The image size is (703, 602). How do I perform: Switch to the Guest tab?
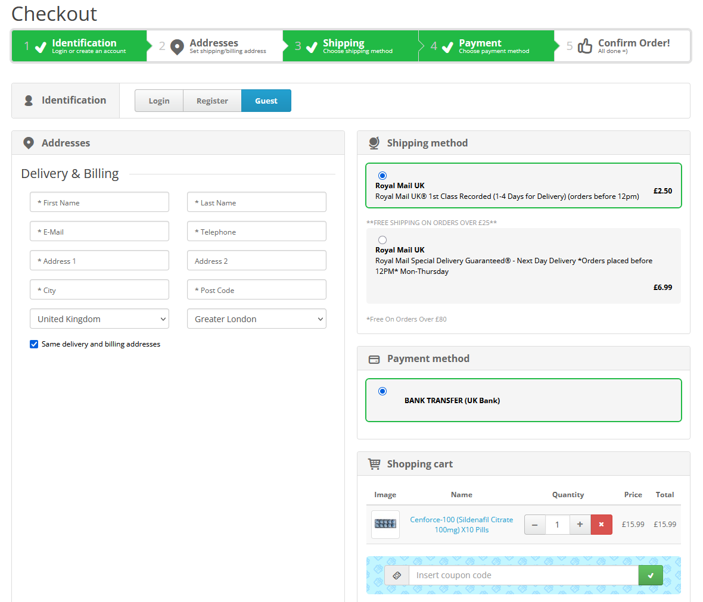click(x=266, y=101)
